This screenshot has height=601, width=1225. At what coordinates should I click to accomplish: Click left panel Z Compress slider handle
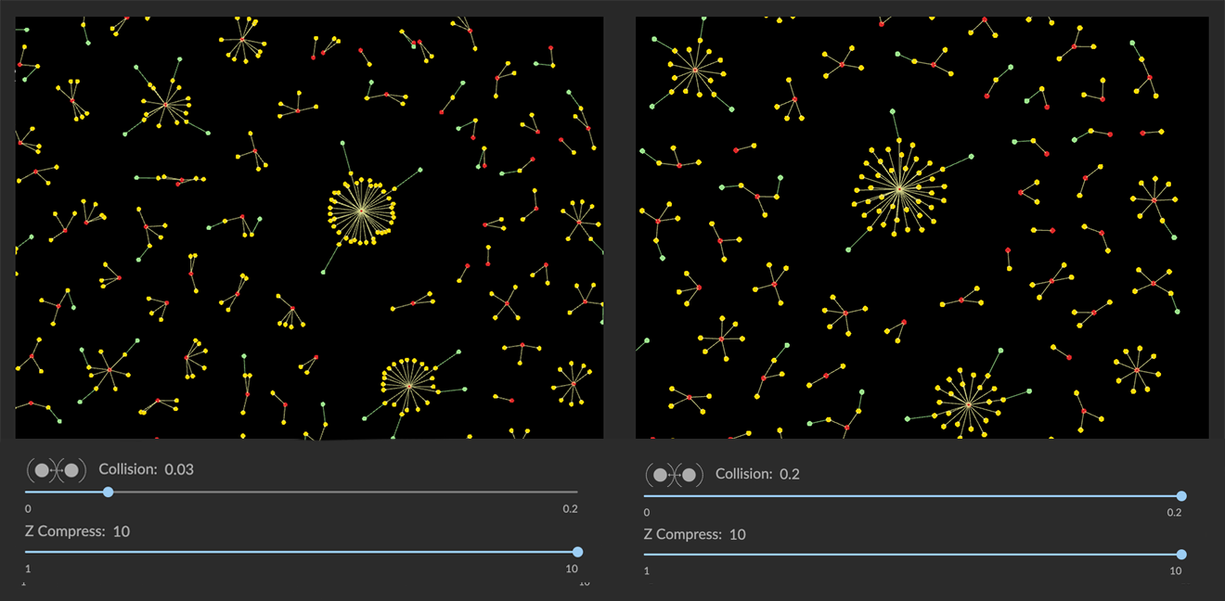click(x=578, y=552)
